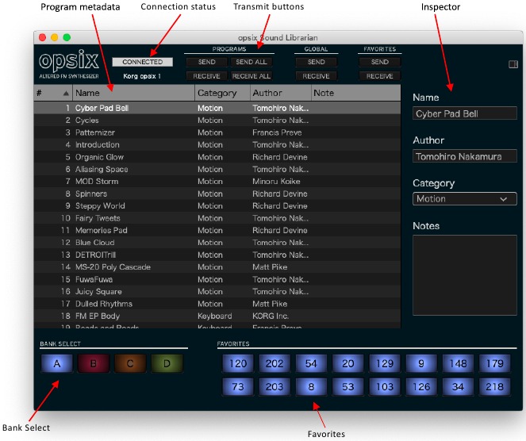This screenshot has width=526, height=441.
Task: Edit the Name field Cyber Pad Bell
Action: pos(465,113)
